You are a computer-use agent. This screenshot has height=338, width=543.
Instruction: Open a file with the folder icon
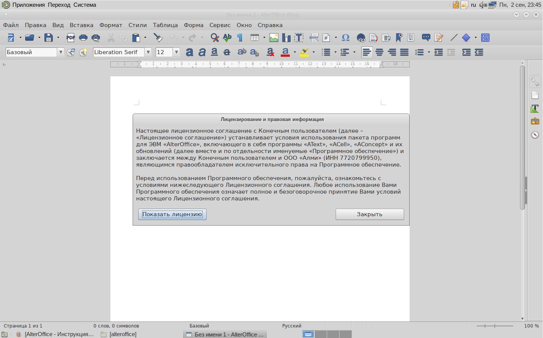[x=29, y=38]
